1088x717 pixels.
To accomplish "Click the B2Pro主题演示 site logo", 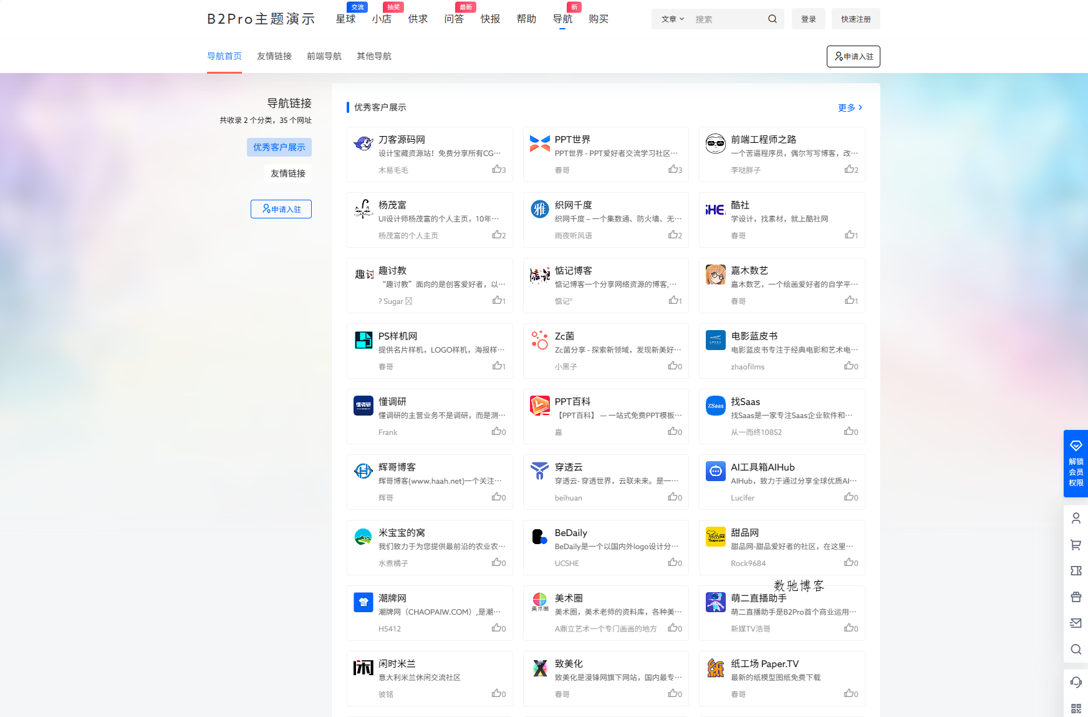I will [x=261, y=19].
